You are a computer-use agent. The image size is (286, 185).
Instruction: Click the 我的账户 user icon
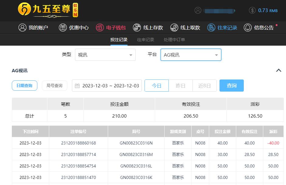point(22,28)
